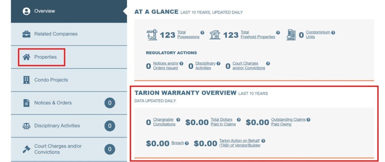
Task: Click the Condominium Units building icon
Action: pyautogui.click(x=291, y=35)
